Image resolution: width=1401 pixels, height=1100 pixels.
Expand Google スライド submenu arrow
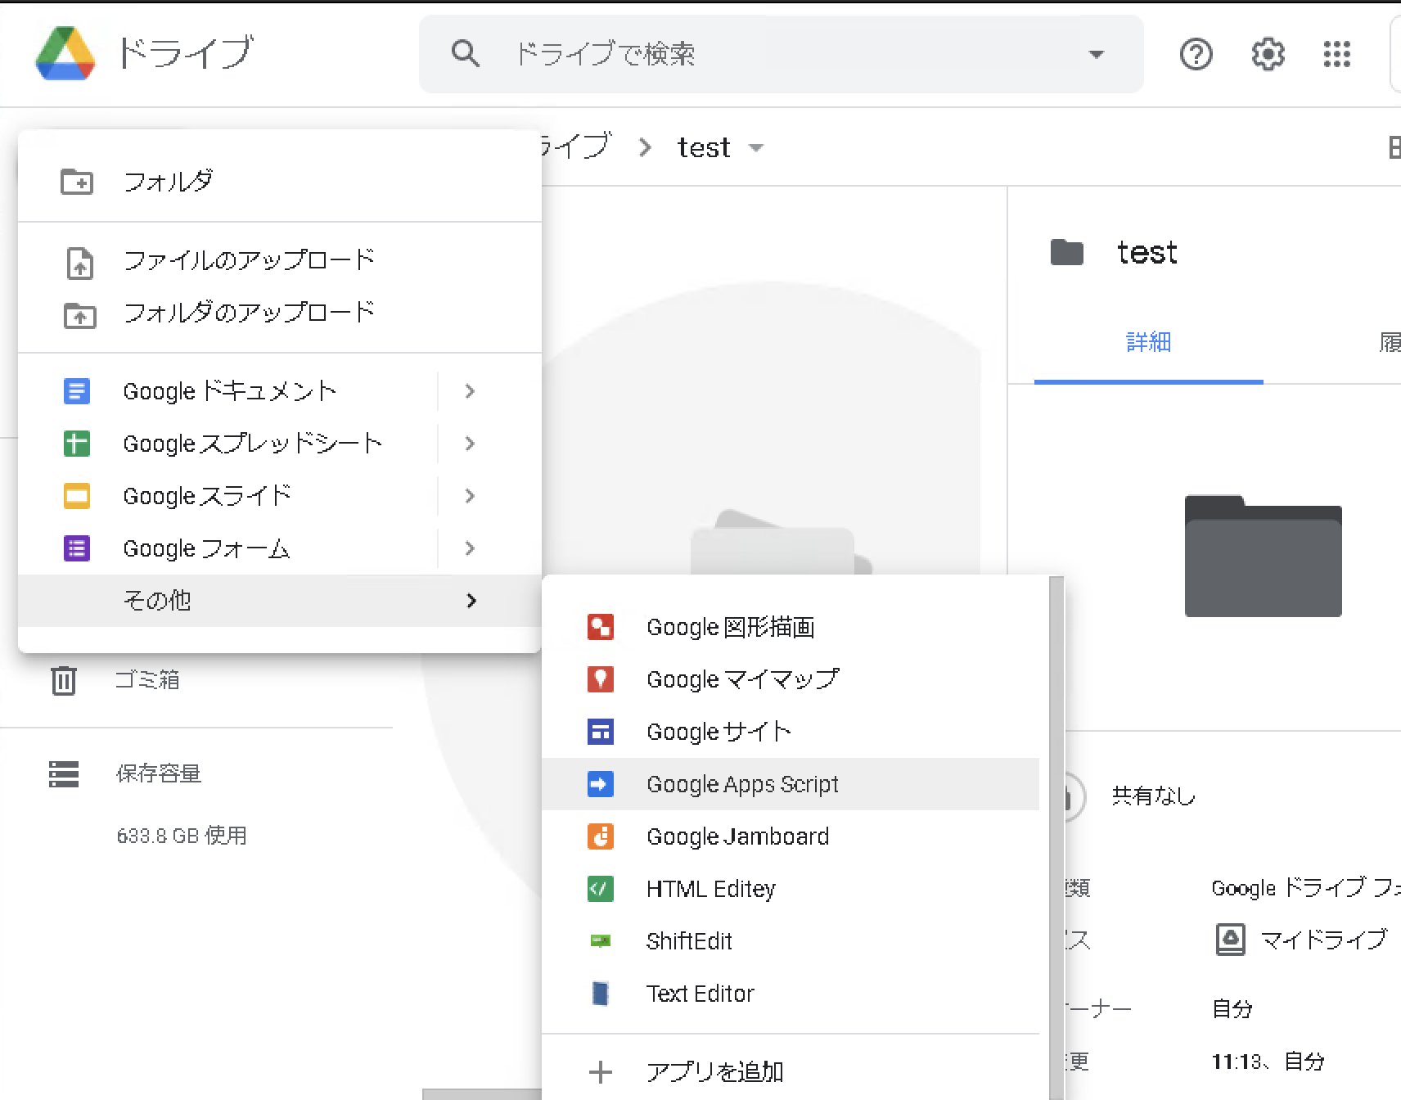pyautogui.click(x=470, y=496)
